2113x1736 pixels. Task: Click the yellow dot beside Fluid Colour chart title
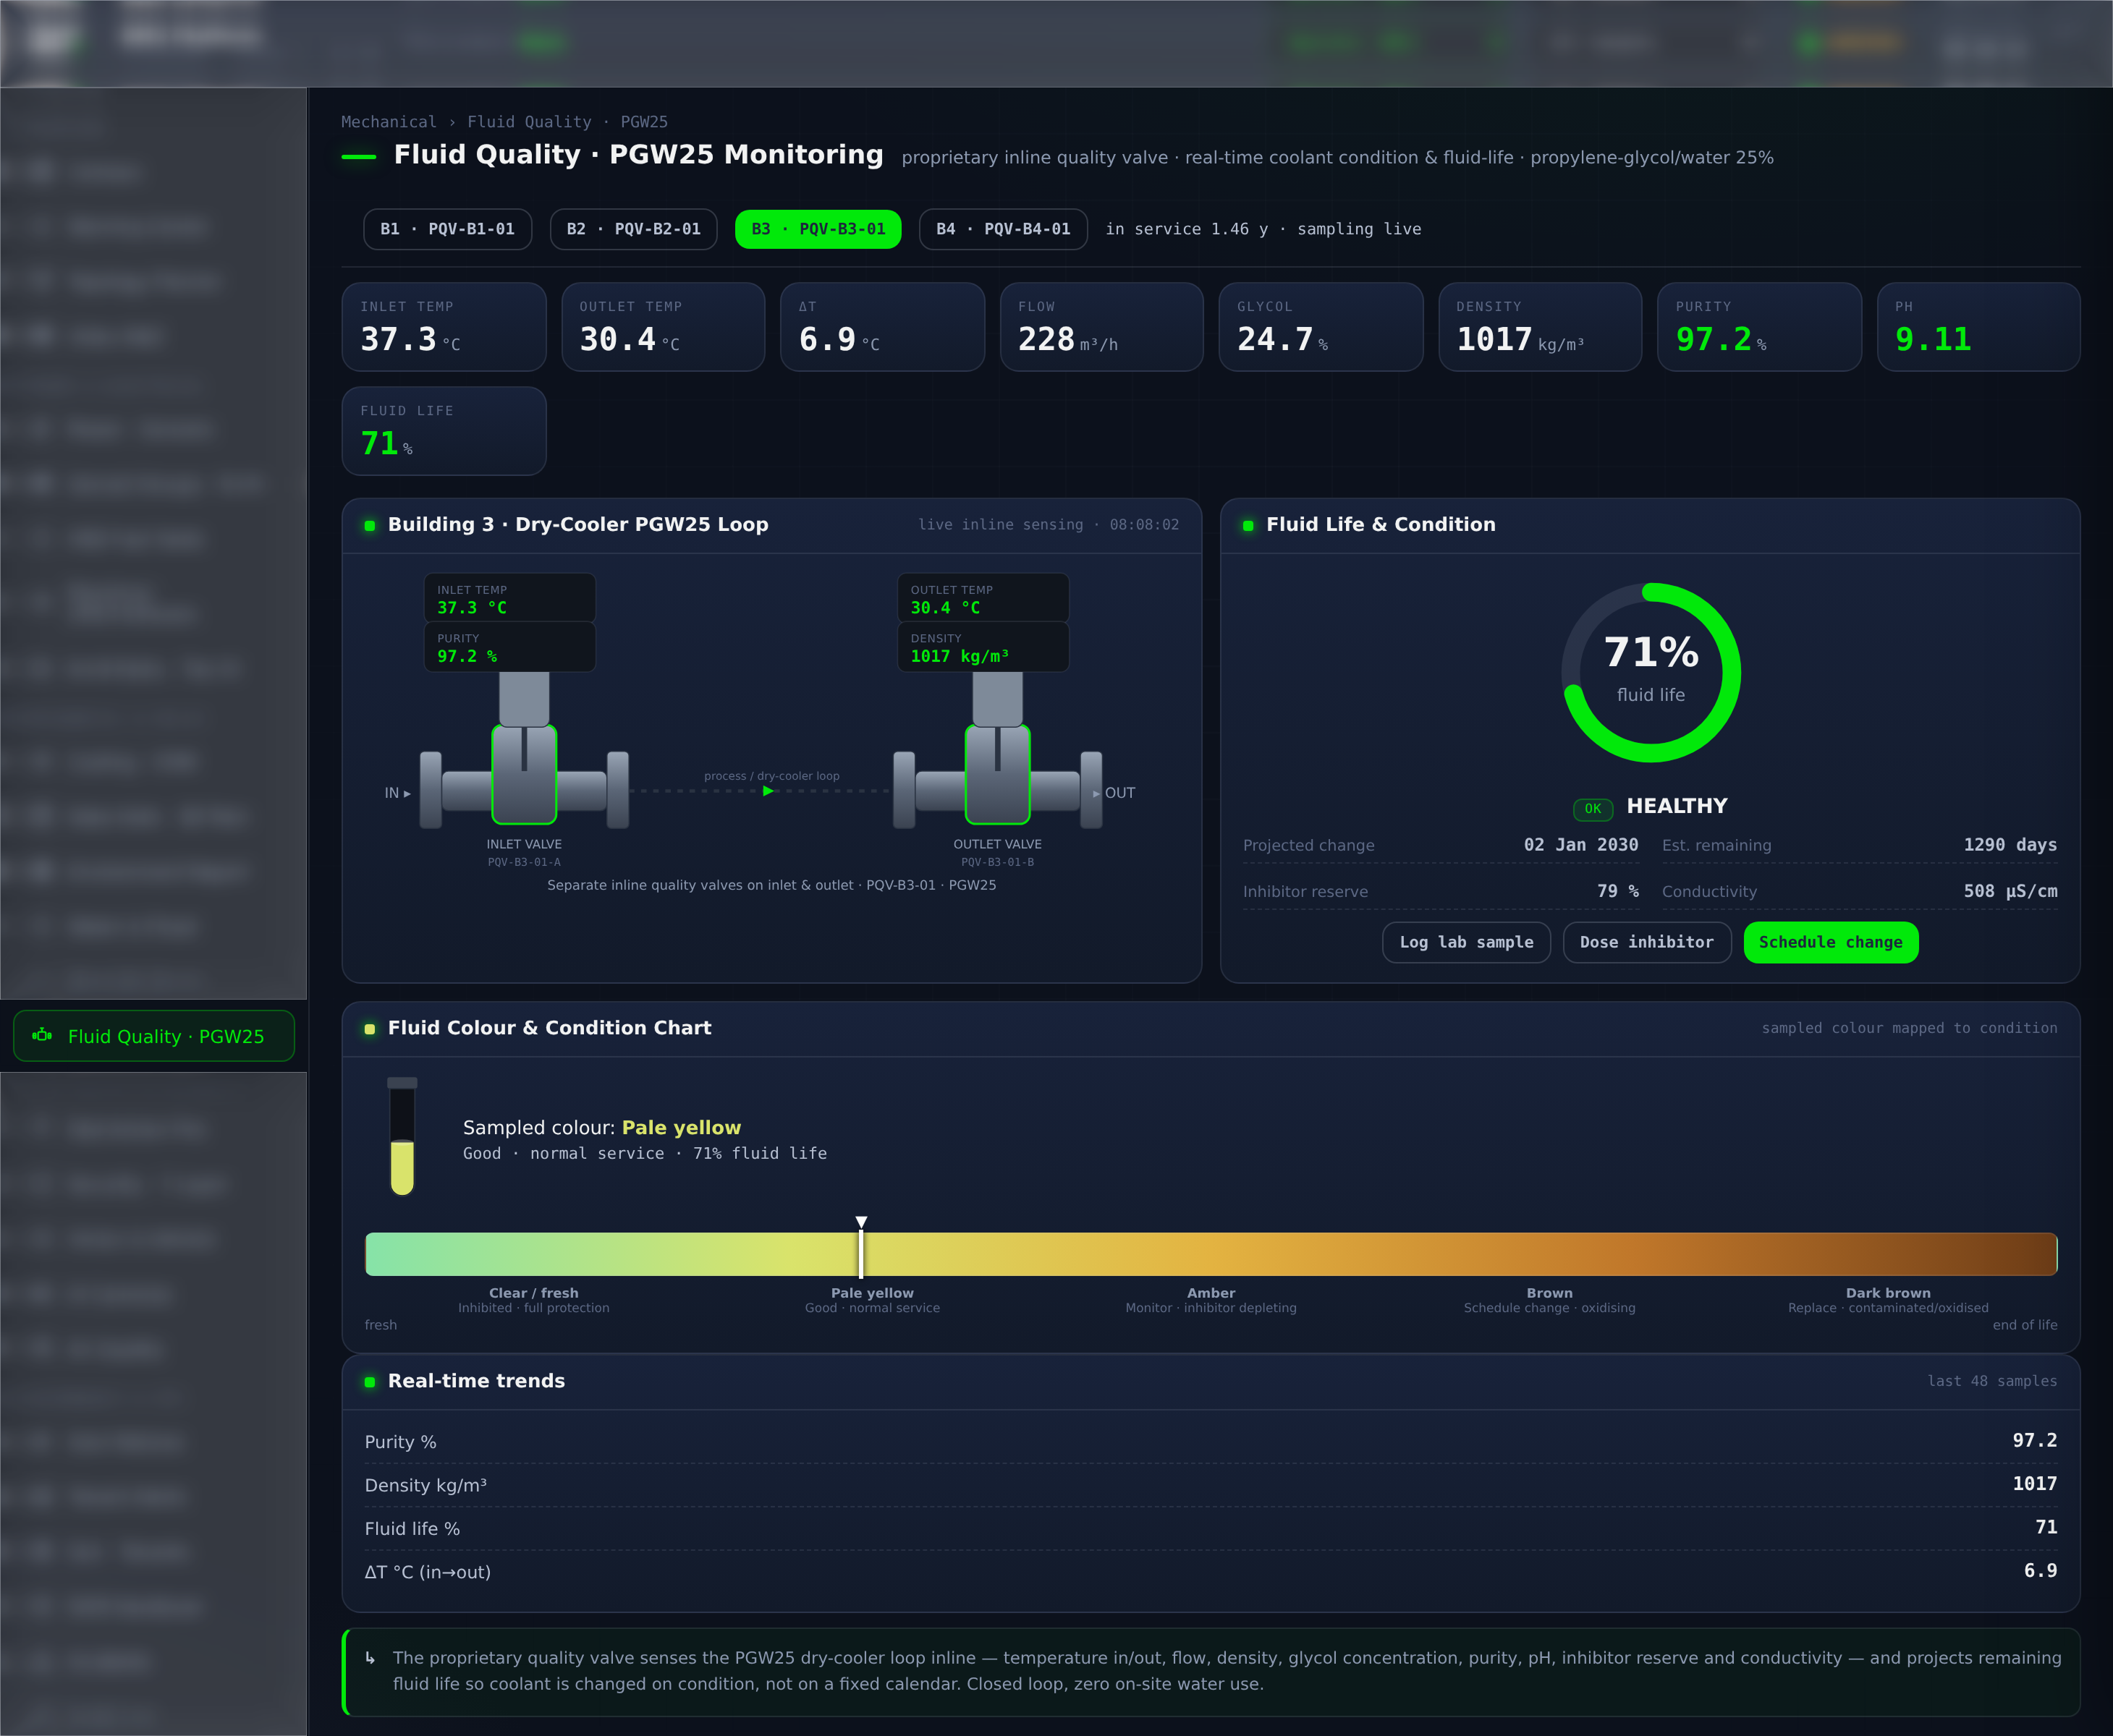point(369,1029)
